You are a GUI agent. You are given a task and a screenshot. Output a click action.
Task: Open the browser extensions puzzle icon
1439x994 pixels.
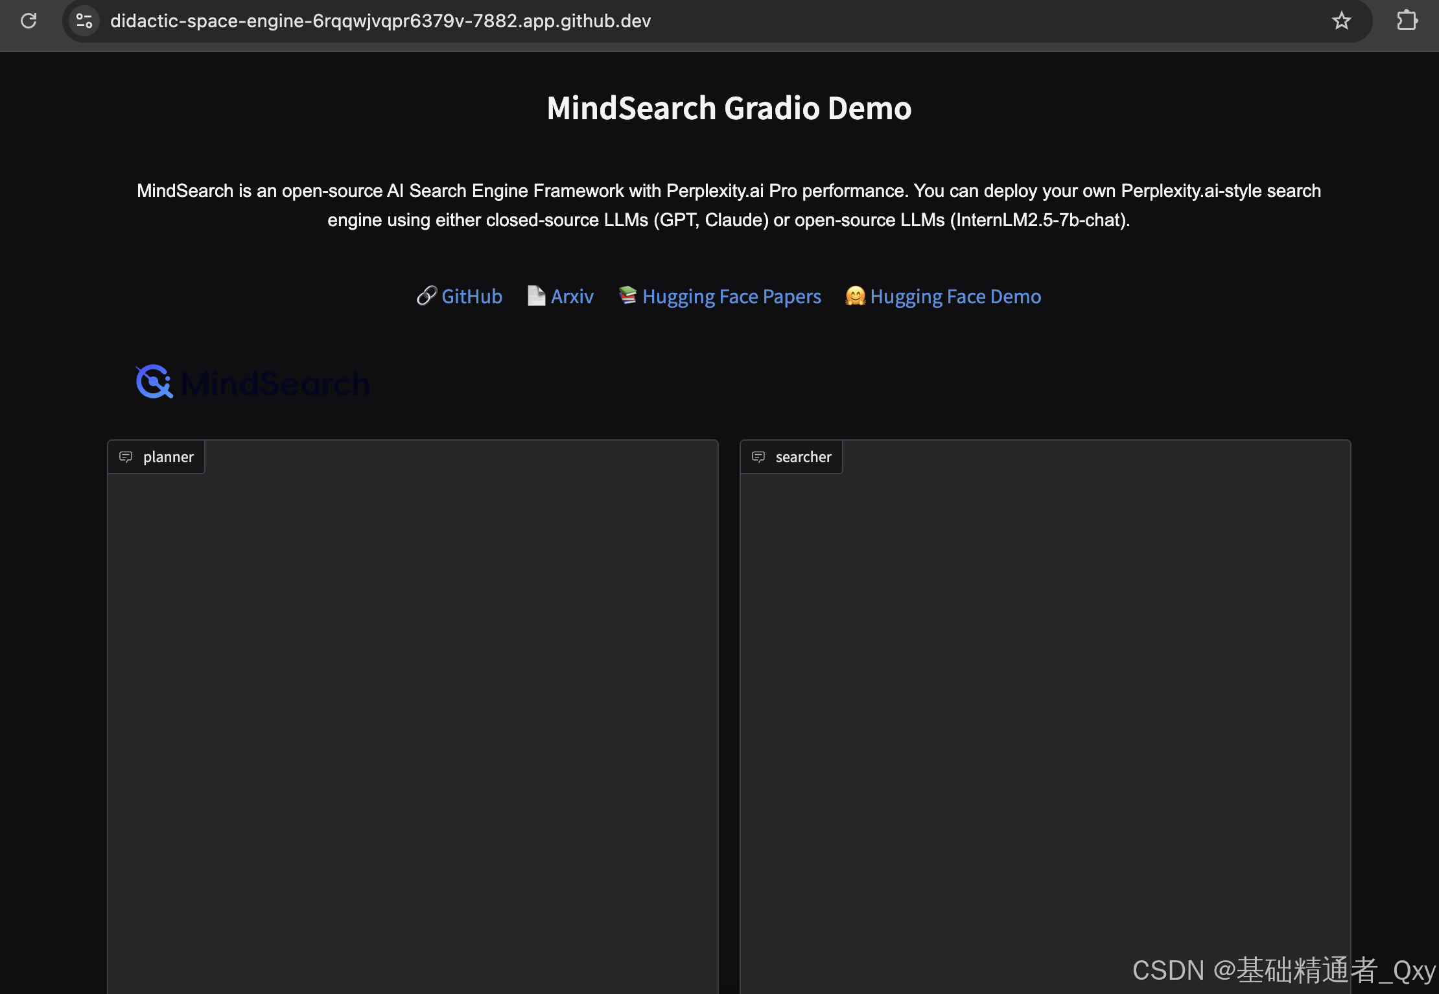pyautogui.click(x=1407, y=21)
